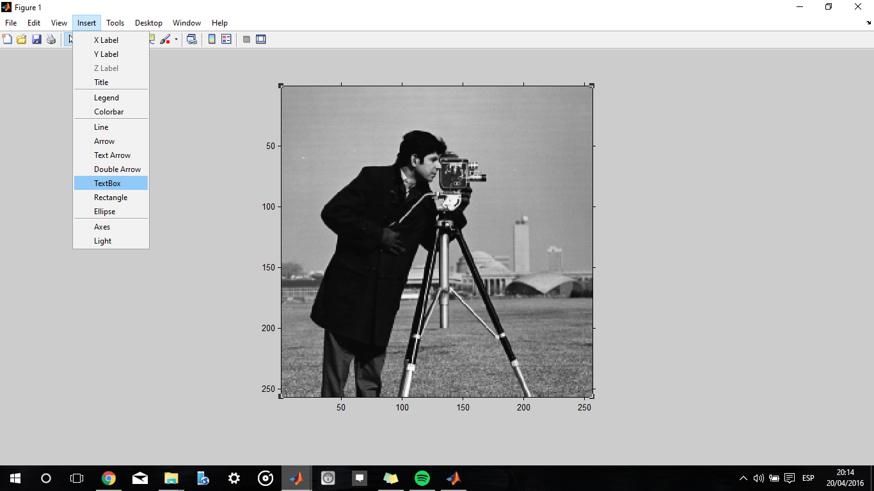Choose Line from the Insert menu
Screen dimensions: 874x491
[111, 127]
